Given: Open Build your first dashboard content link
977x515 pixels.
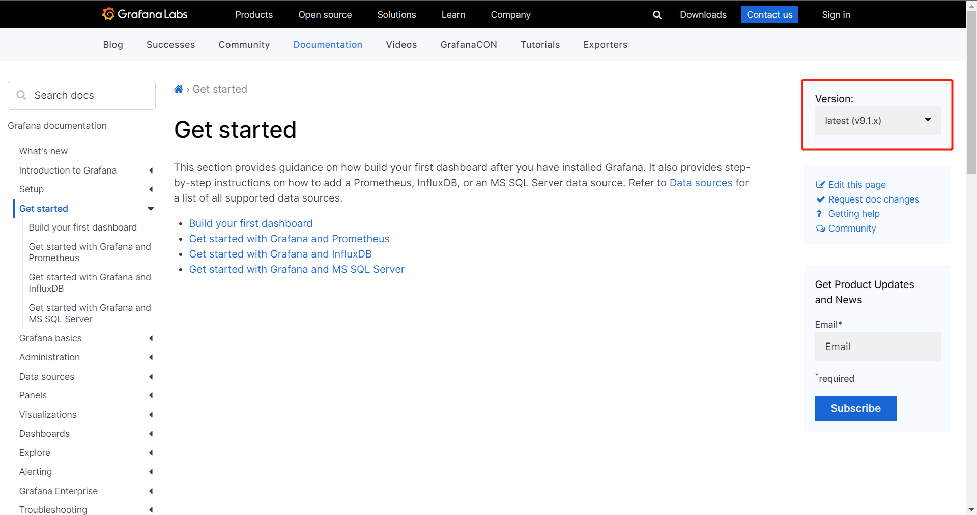Looking at the screenshot, I should tap(251, 223).
